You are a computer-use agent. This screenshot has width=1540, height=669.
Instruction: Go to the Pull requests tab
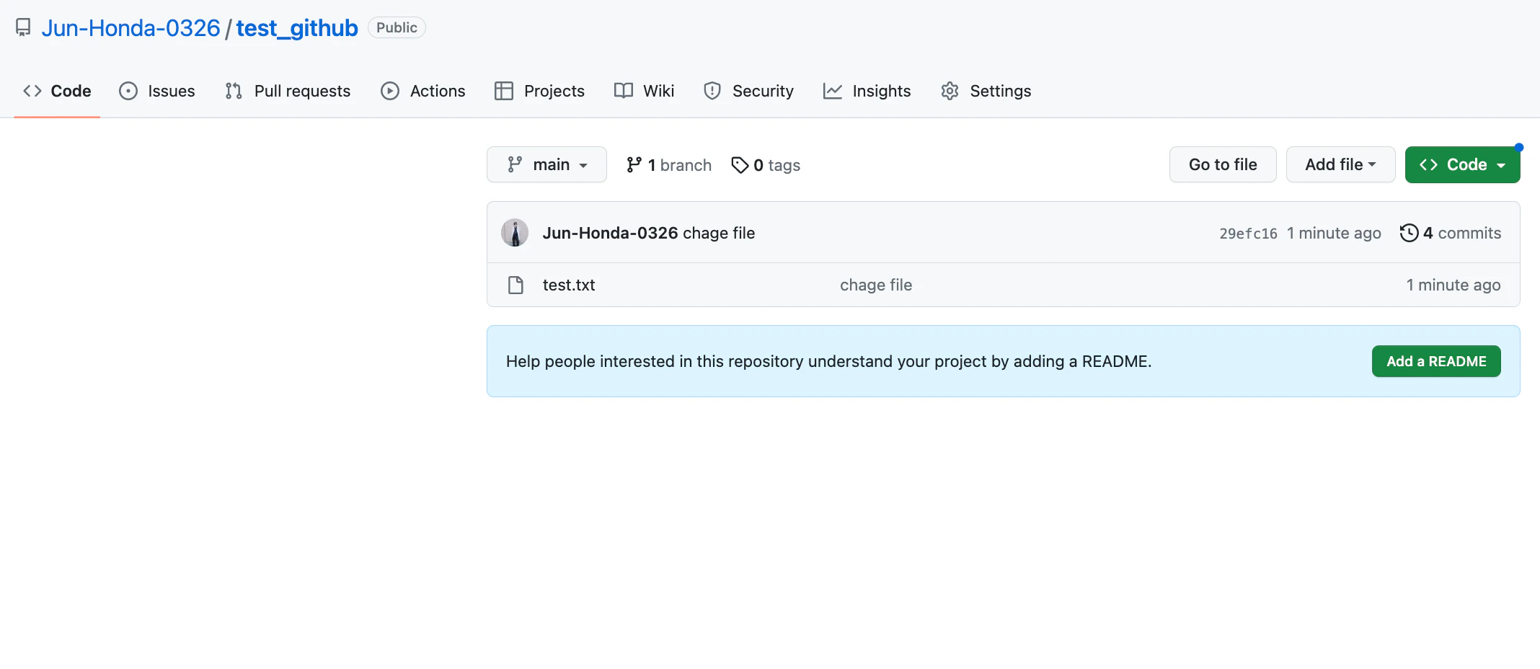288,91
